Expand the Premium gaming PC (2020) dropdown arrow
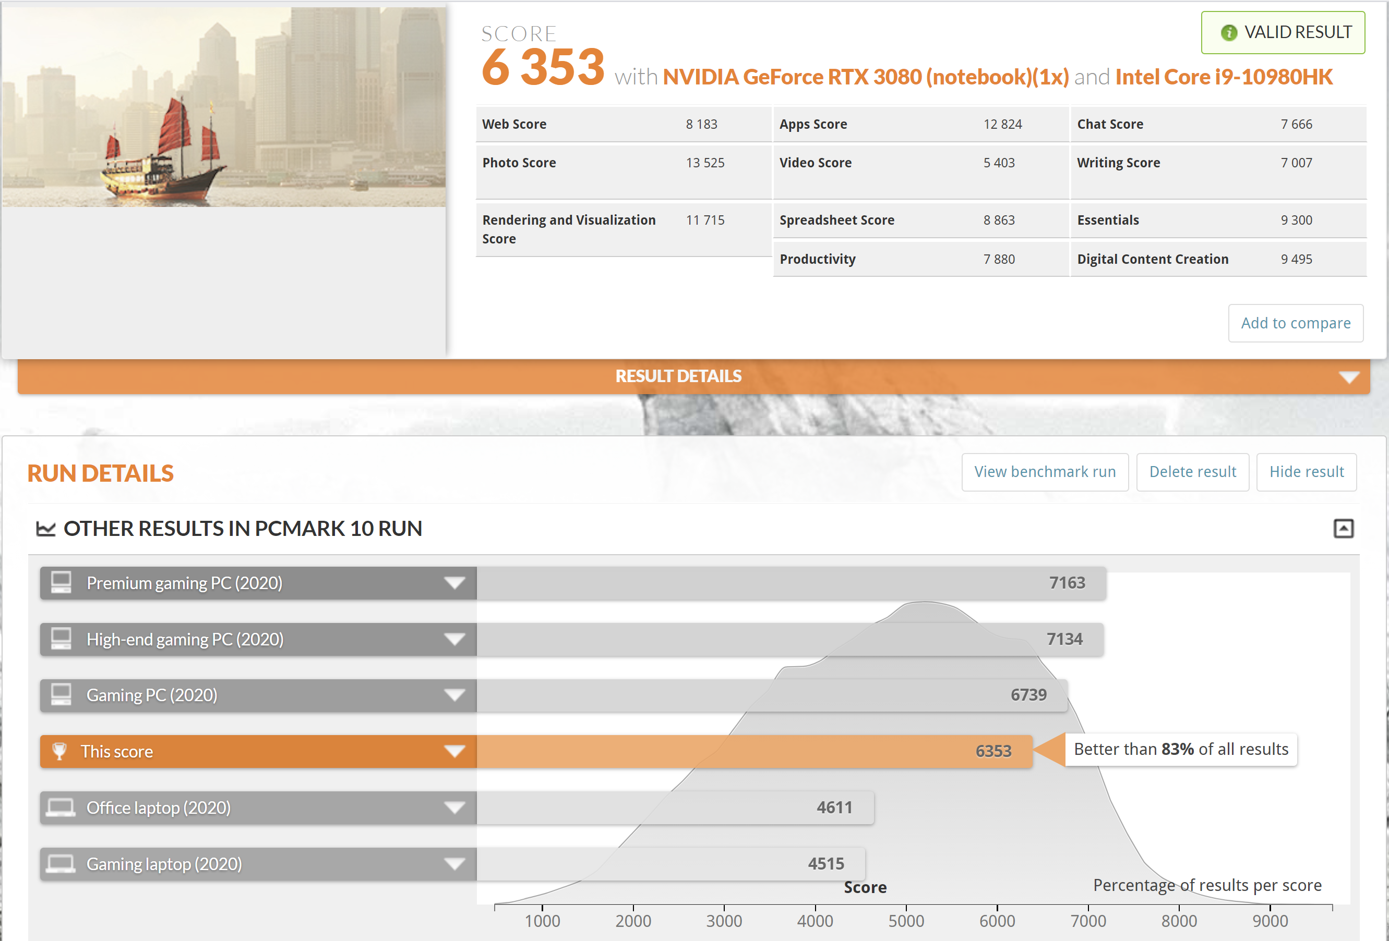 point(454,583)
